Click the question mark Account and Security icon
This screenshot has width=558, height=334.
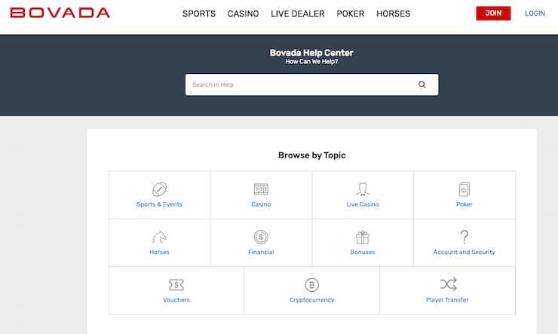464,237
